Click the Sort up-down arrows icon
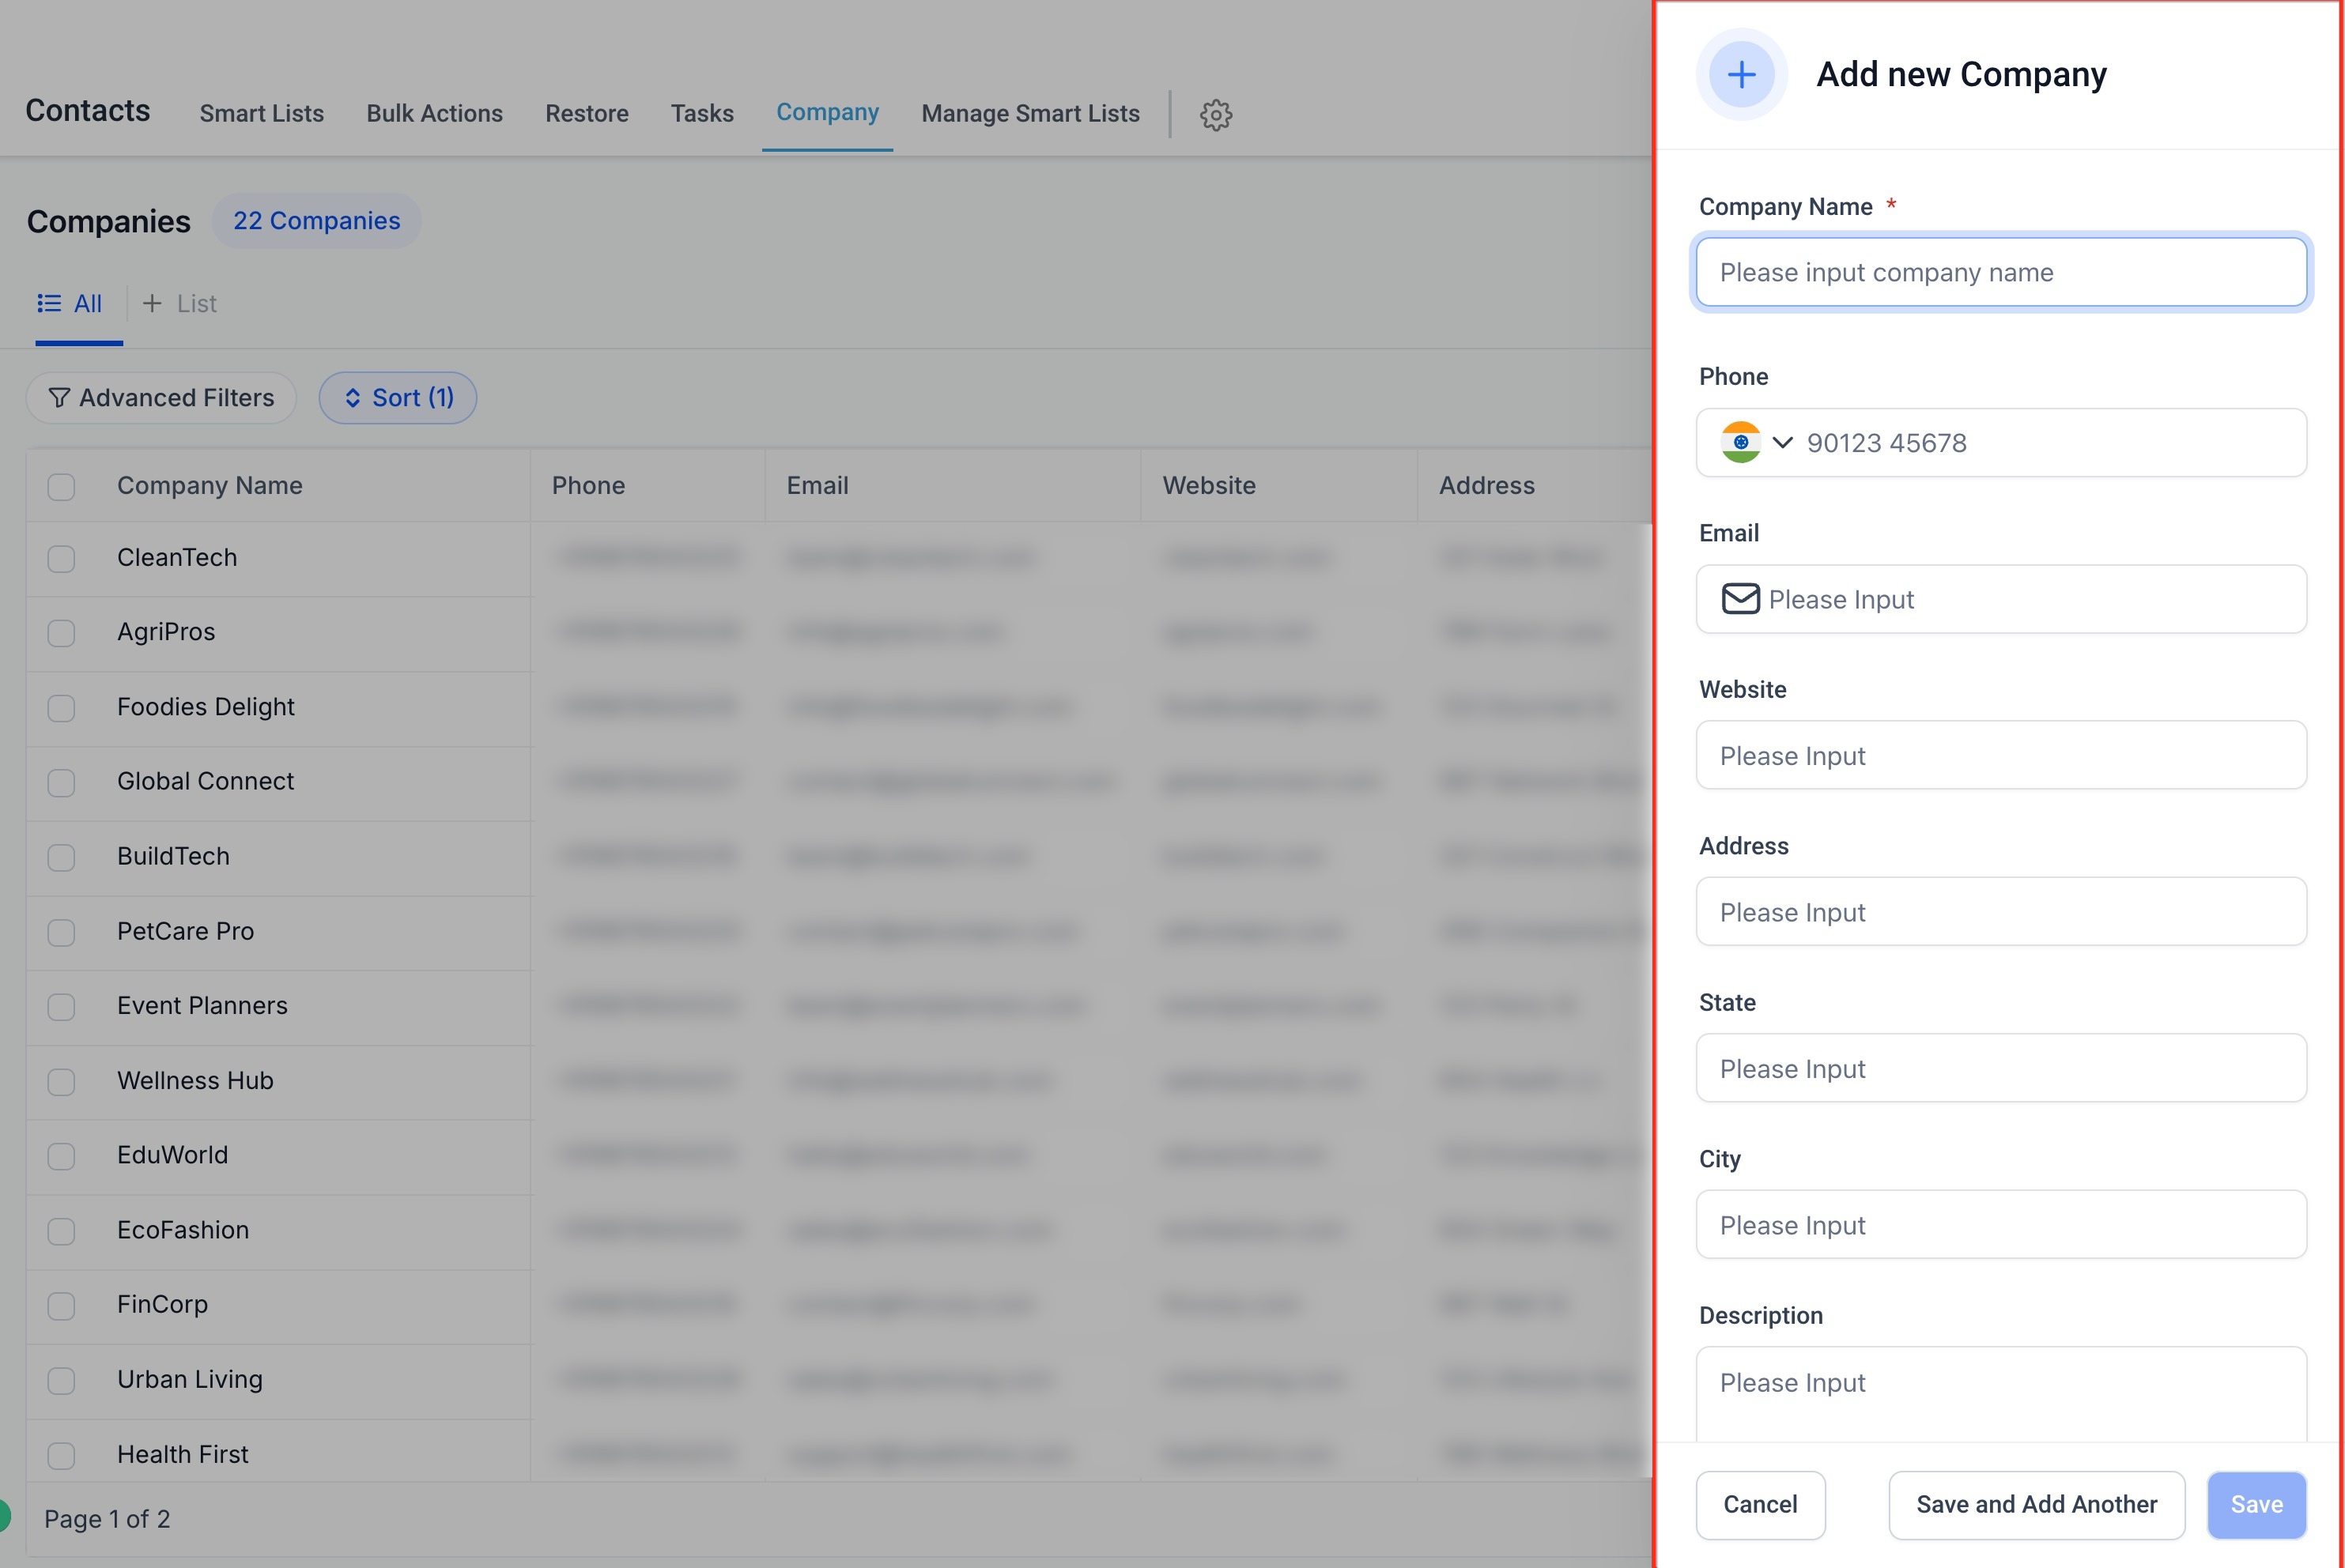The height and width of the screenshot is (1568, 2345). (x=352, y=398)
